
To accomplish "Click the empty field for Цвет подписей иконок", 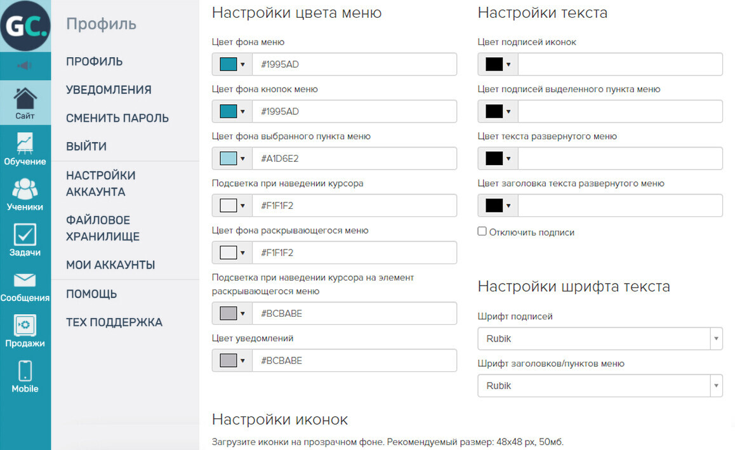I will (620, 64).
